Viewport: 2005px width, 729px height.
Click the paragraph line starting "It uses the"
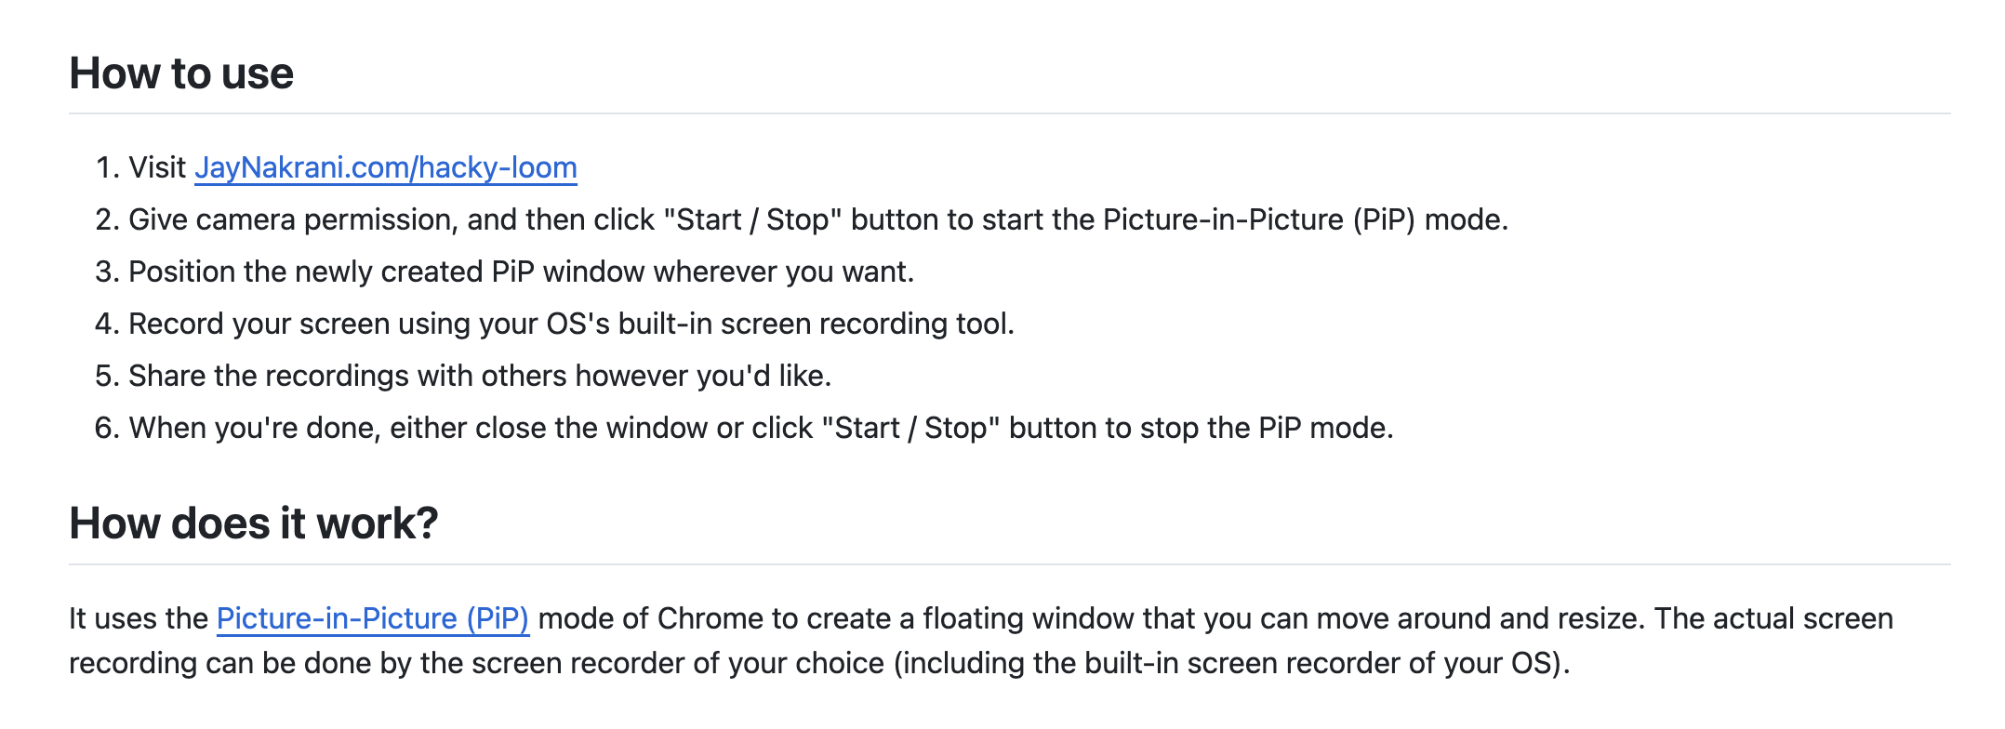[x=981, y=618]
